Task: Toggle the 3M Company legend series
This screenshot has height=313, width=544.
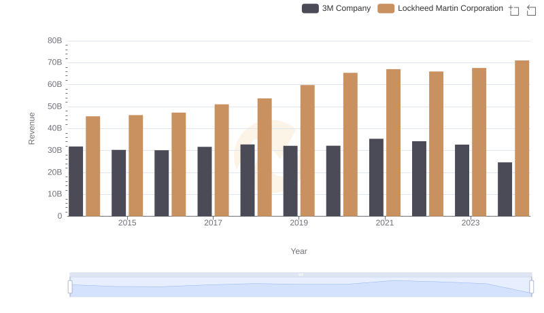Action: 336,8
